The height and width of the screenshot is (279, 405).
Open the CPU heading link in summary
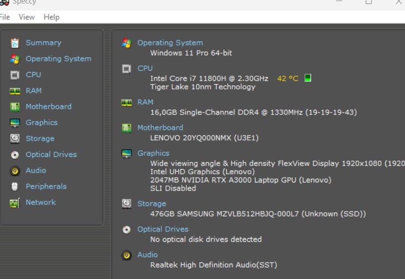tap(145, 68)
